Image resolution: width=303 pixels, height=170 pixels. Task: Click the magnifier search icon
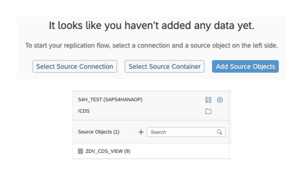[219, 132]
